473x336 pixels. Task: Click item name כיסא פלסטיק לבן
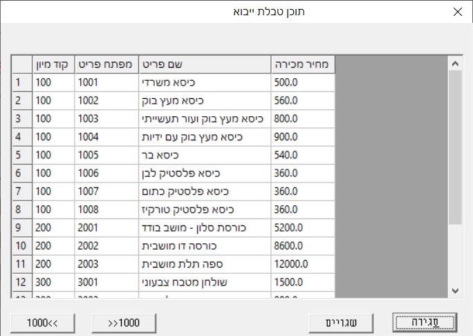point(205,174)
